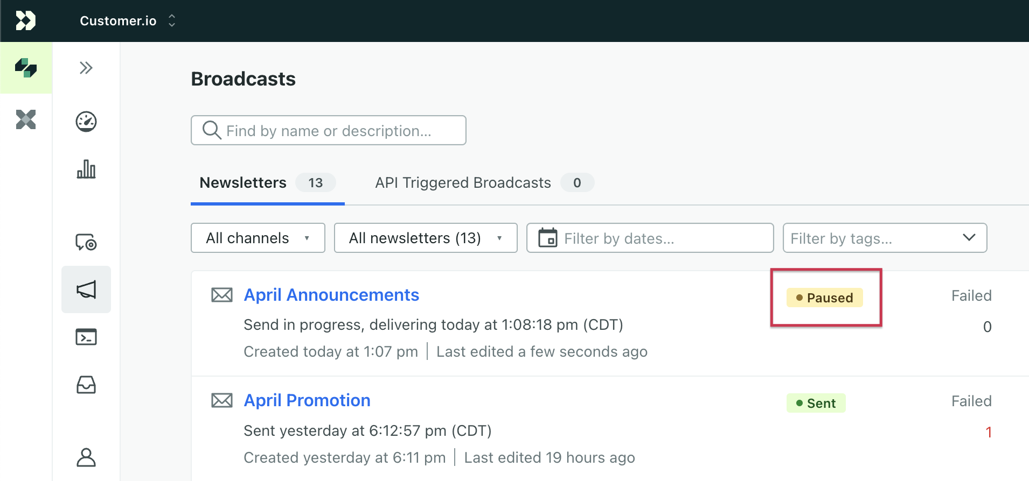The height and width of the screenshot is (481, 1029).
Task: Open the April Announcements newsletter
Action: click(331, 295)
